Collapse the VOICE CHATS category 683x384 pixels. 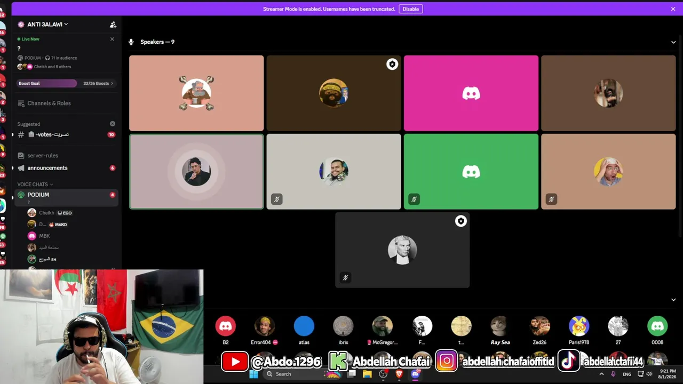tap(35, 184)
